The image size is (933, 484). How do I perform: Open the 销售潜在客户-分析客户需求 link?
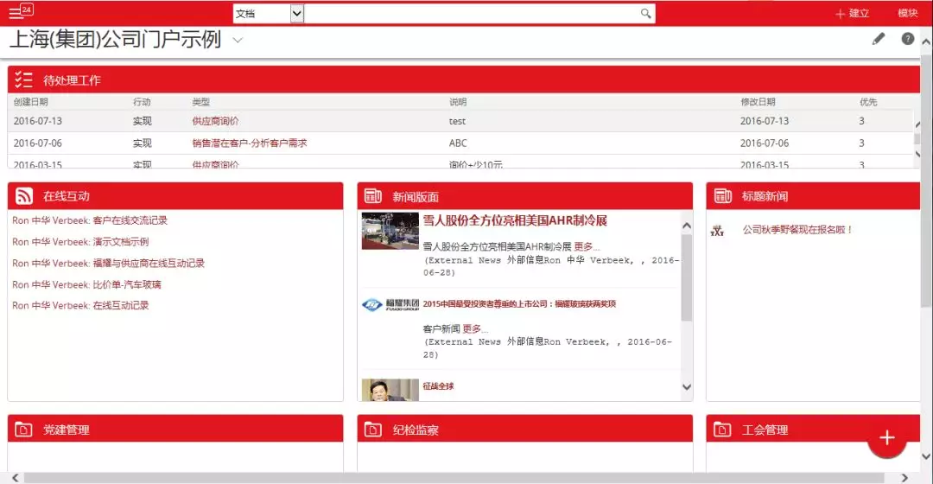[249, 143]
